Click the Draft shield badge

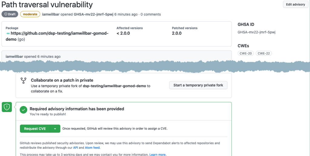coord(10,14)
